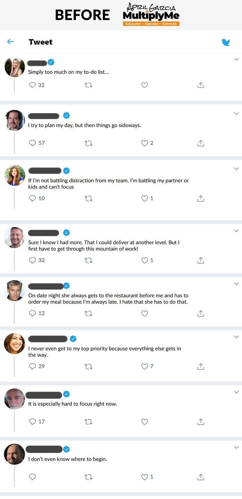
Task: Share the 'top priority' tweet
Action: tap(200, 366)
